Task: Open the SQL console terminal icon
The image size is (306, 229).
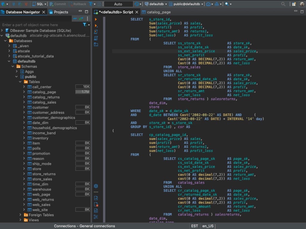Action: pos(96,44)
